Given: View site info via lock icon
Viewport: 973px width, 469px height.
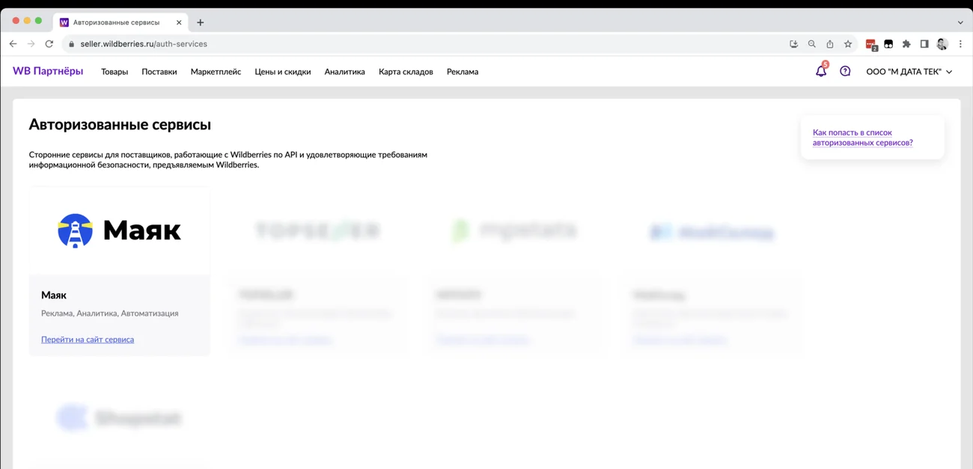Looking at the screenshot, I should tap(72, 44).
